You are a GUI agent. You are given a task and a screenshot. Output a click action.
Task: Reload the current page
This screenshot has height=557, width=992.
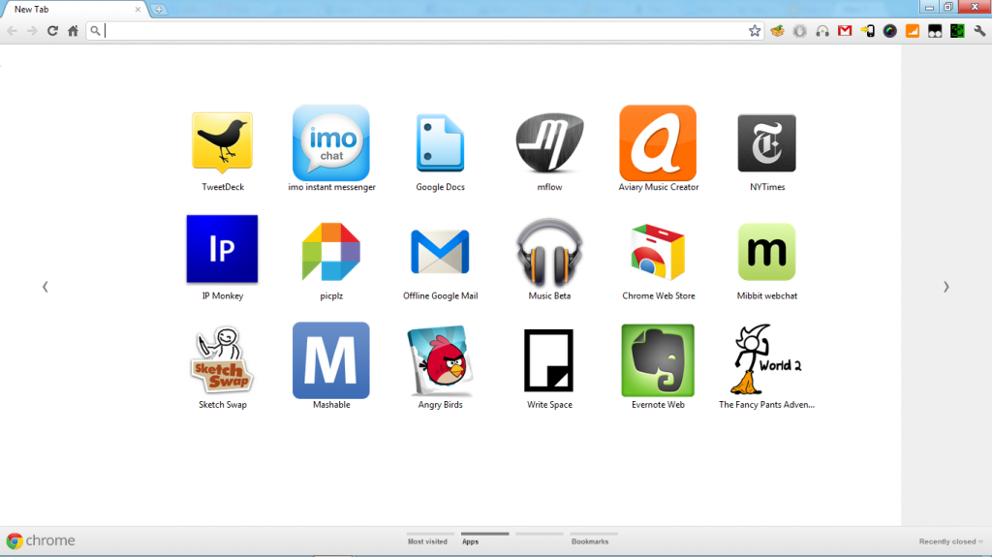tap(52, 30)
